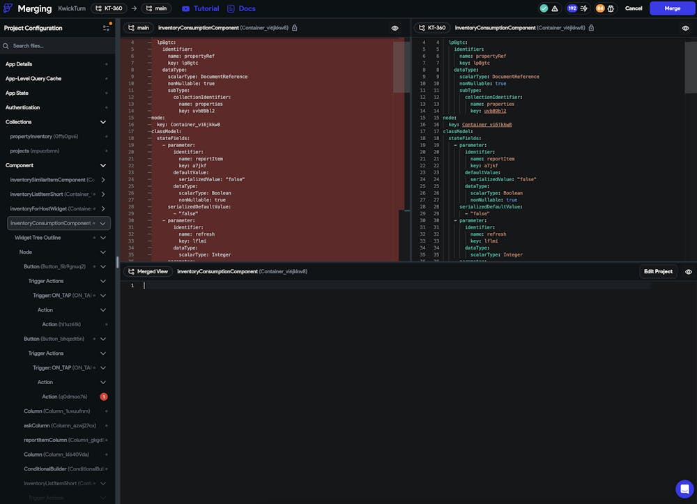The width and height of the screenshot is (697, 504).
Task: Click the blue Merge button
Action: pyautogui.click(x=672, y=8)
